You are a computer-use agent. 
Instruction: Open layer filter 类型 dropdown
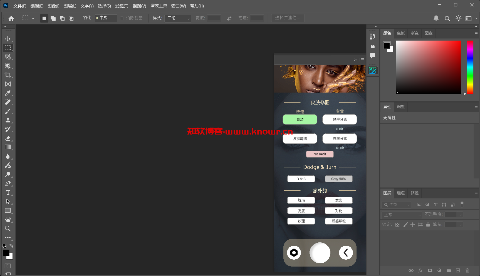pos(396,205)
